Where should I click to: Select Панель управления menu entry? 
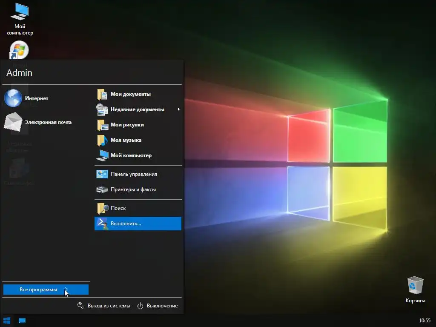138,174
